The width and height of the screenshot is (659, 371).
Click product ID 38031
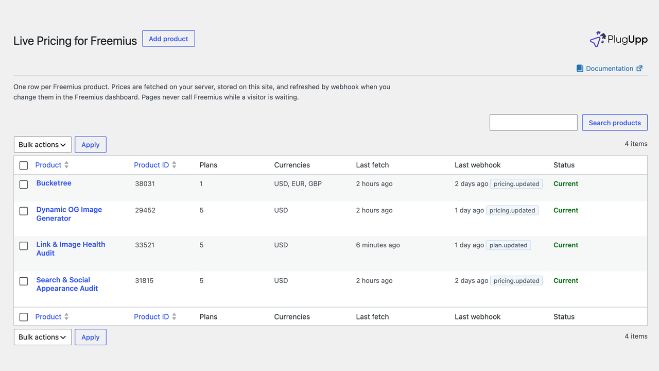145,183
